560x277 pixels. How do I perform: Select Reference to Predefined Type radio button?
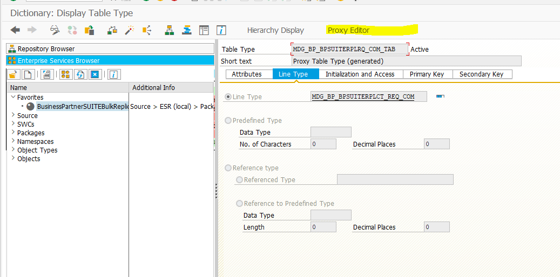pos(239,204)
